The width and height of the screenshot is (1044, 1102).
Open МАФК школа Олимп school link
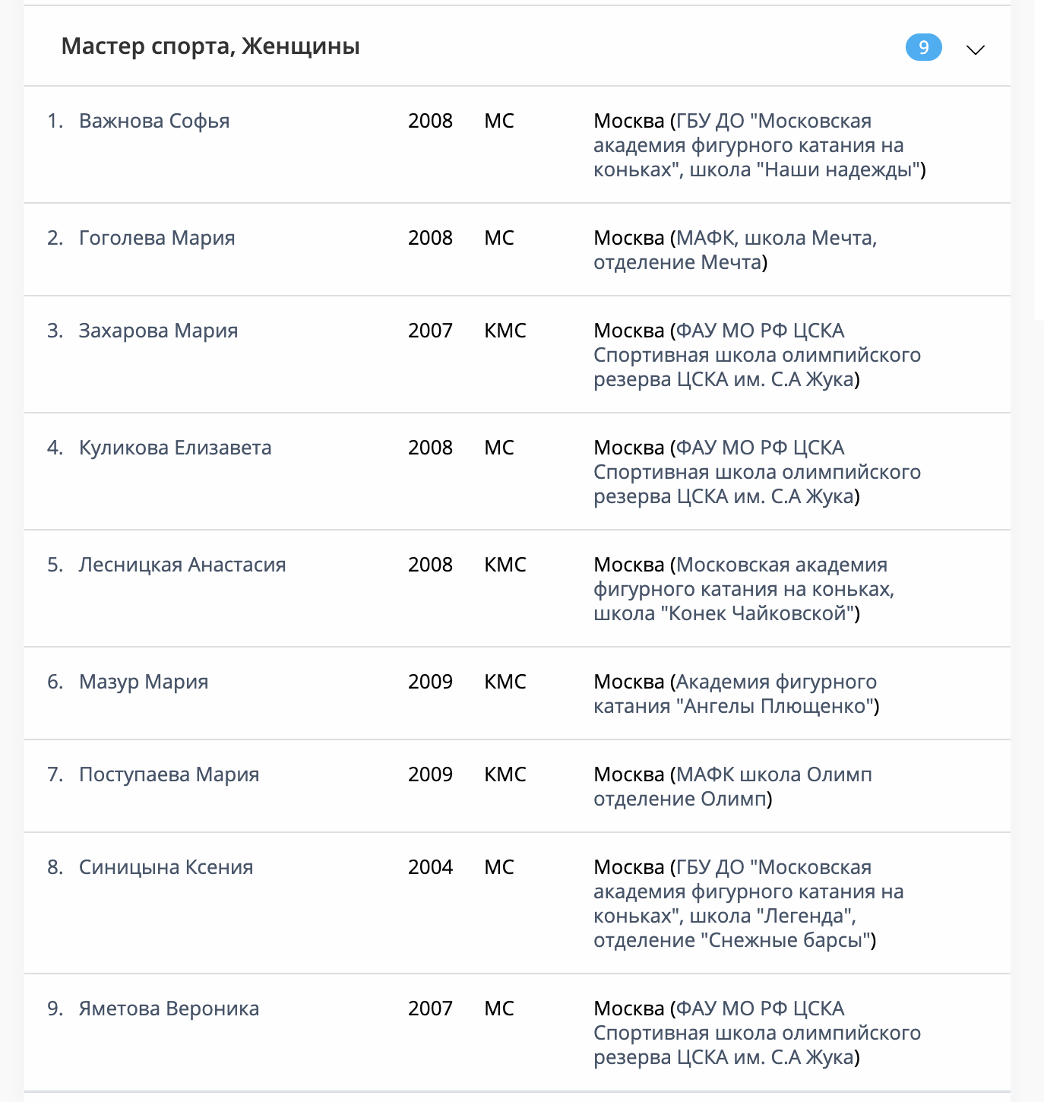(773, 775)
